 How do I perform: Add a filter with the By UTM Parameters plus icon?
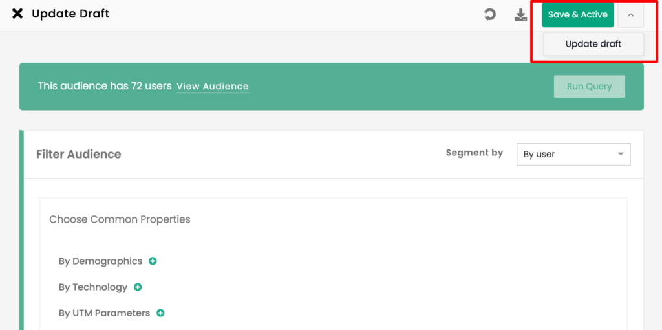click(160, 313)
